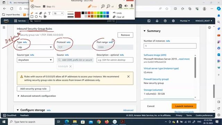
Task: Select the eraser drawing tool
Action: [41, 13]
